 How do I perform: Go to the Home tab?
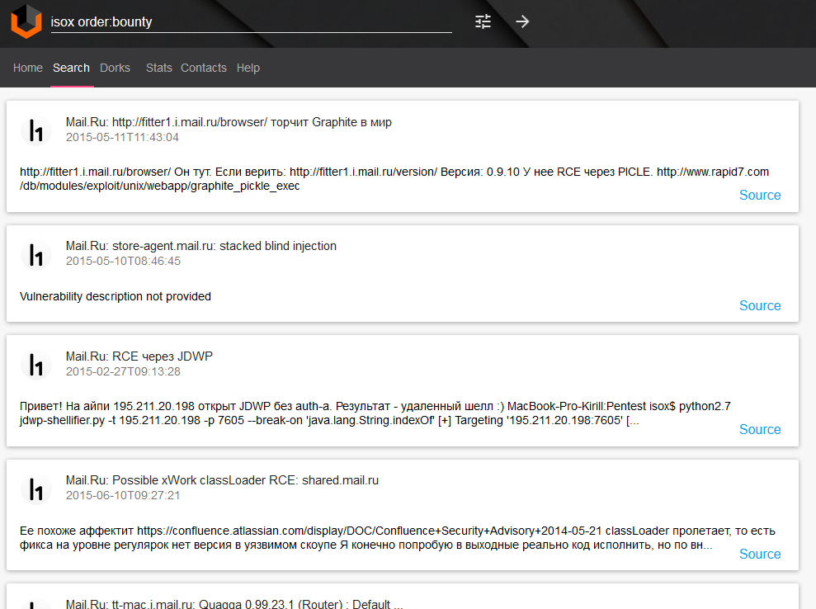28,68
